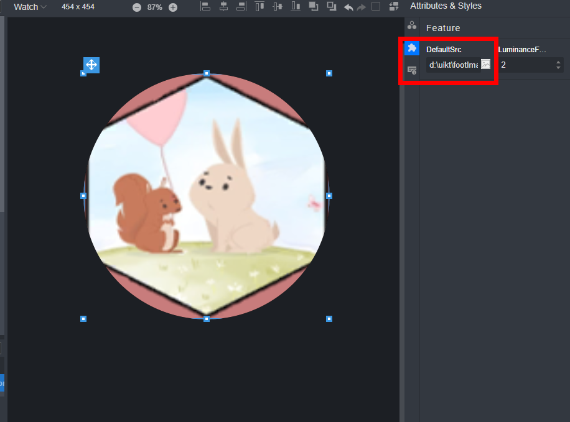Zoom in with the plus button
The width and height of the screenshot is (570, 422).
pos(173,7)
